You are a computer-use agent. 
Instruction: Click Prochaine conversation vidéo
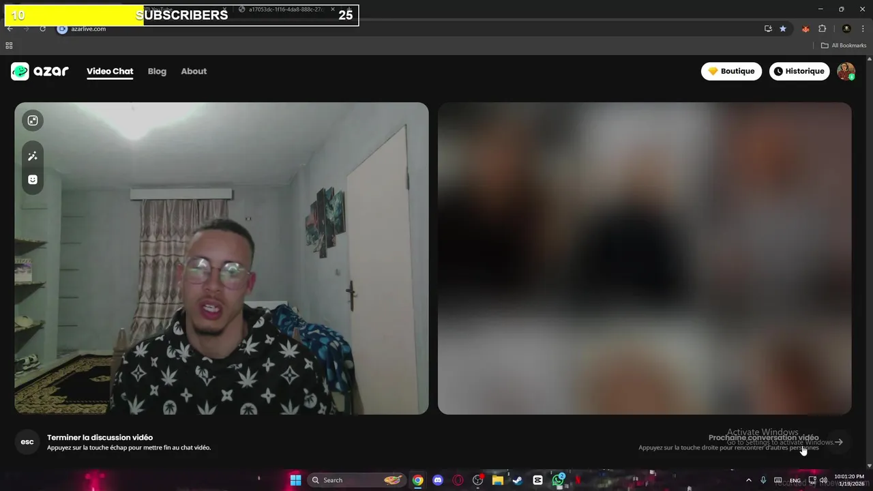(763, 438)
